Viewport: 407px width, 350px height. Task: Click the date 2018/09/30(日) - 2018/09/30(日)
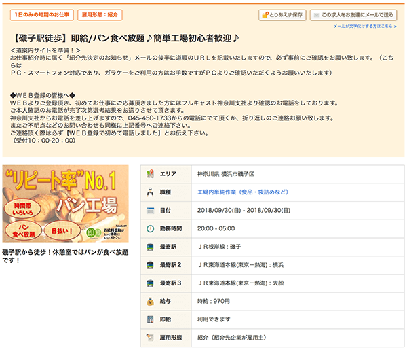[244, 211]
